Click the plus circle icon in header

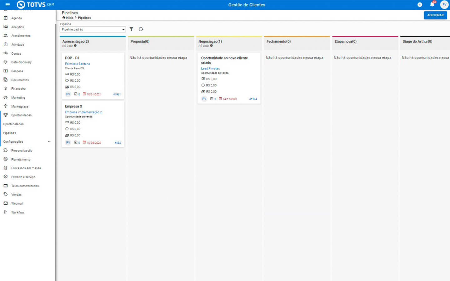click(420, 5)
